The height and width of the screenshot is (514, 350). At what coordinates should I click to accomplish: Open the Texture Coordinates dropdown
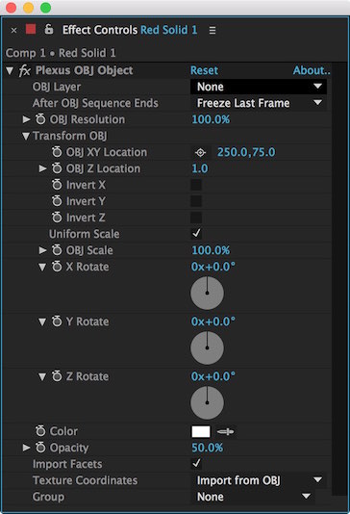(259, 480)
